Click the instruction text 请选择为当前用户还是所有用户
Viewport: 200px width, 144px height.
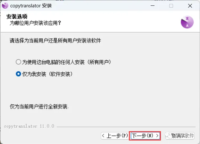[x=43, y=41]
